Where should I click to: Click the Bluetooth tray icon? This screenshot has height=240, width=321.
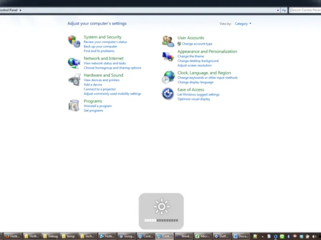288,236
